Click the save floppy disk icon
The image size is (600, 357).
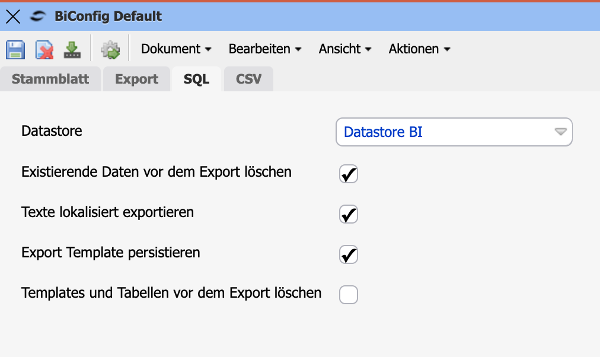pyautogui.click(x=15, y=50)
